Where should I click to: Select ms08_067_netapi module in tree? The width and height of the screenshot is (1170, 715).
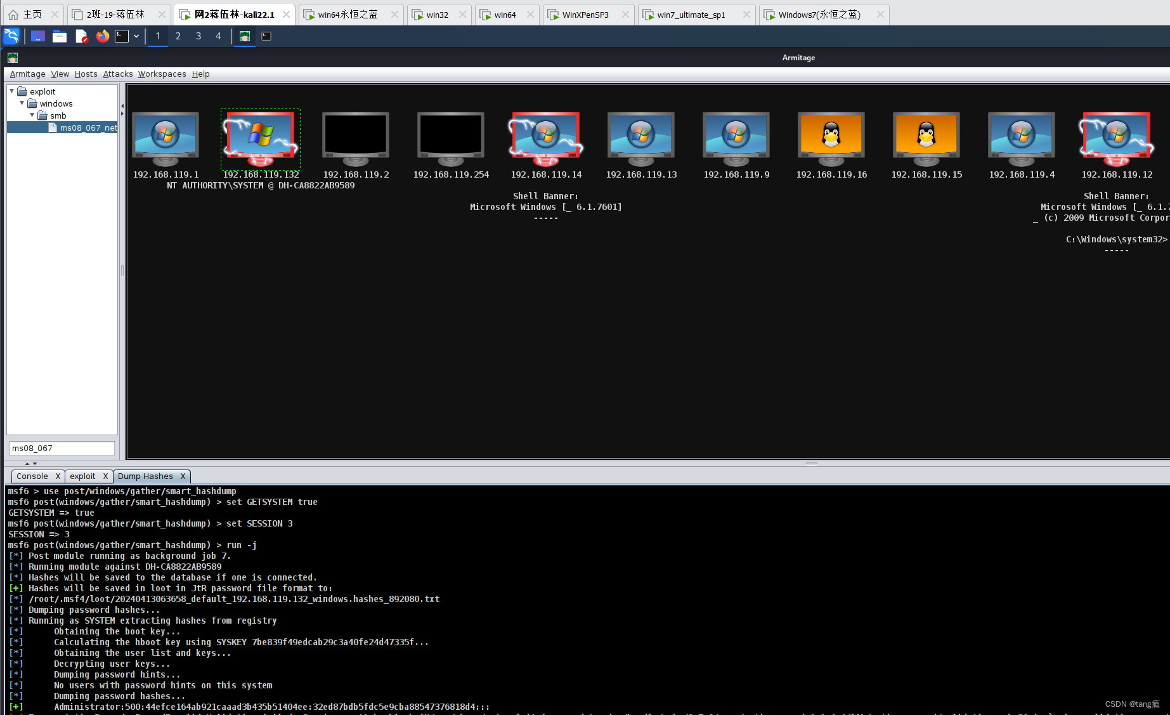[83, 128]
